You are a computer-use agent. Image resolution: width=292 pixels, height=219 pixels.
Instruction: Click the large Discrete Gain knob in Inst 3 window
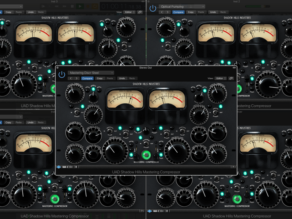pos(24,85)
